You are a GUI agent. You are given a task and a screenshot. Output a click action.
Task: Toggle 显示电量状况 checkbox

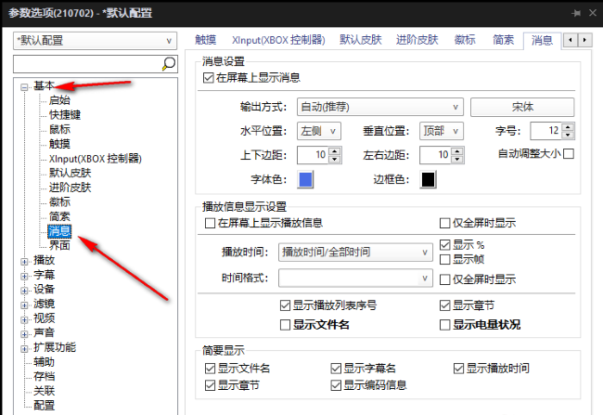pyautogui.click(x=444, y=325)
